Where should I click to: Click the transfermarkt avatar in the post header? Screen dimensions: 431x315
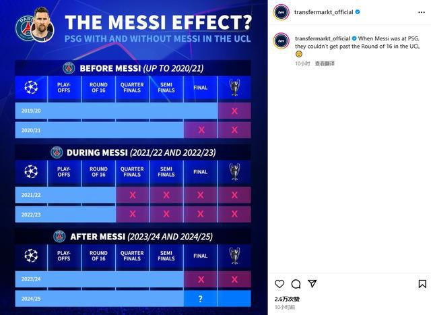tap(281, 12)
